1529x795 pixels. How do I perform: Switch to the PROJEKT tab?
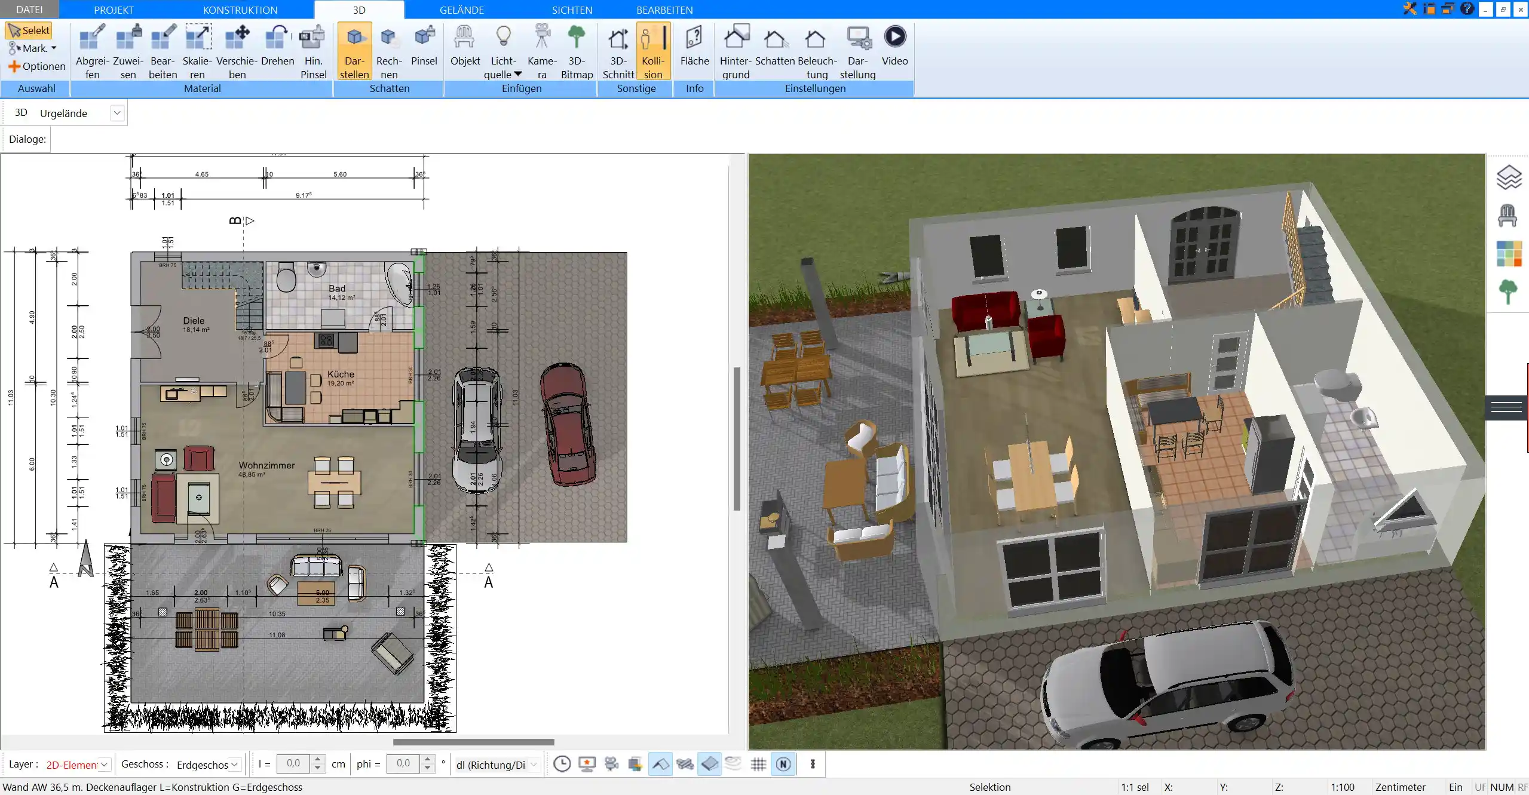(x=114, y=10)
